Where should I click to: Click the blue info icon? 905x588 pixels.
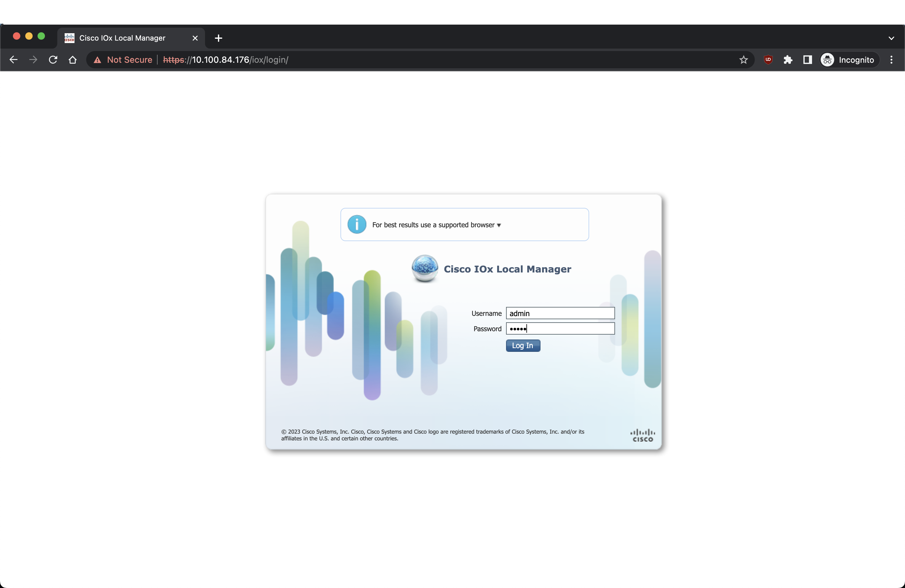point(357,224)
